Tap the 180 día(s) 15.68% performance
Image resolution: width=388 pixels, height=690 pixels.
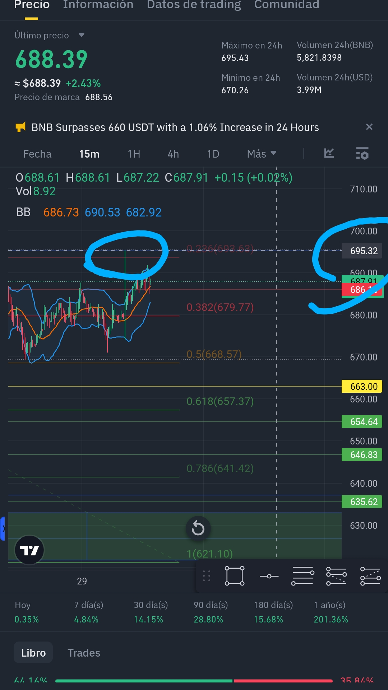pyautogui.click(x=273, y=612)
